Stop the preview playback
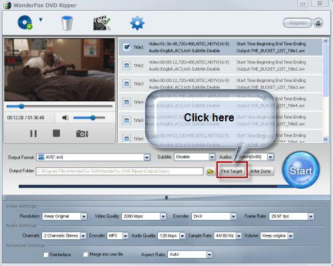This screenshot has width=333, height=266. [57, 133]
